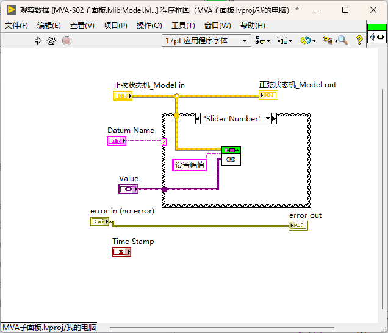Select the Model out OBJ terminal

coord(268,95)
